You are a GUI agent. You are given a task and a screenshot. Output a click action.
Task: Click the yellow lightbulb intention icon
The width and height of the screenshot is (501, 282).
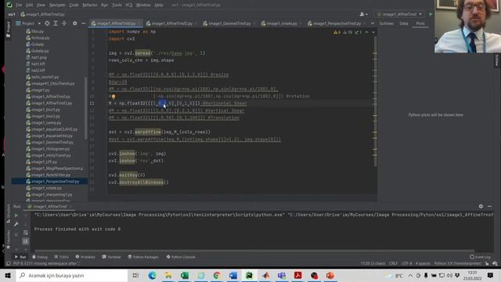tap(114, 96)
